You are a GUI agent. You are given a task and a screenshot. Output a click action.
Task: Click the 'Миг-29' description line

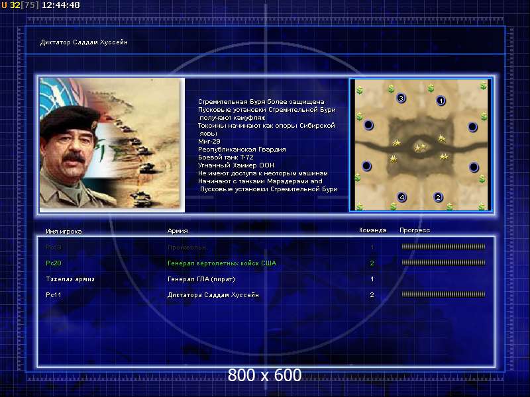coord(209,142)
